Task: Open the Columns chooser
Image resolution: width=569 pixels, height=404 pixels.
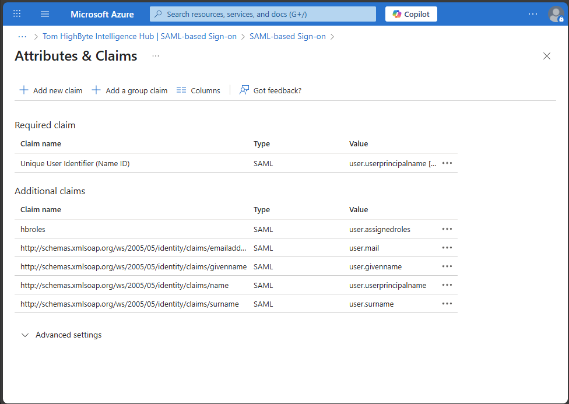Action: point(198,90)
